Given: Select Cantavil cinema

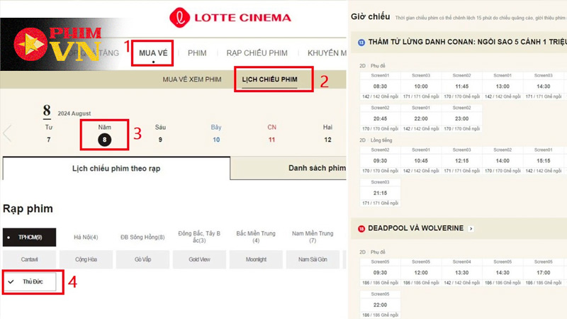Looking at the screenshot, I should coord(29,259).
